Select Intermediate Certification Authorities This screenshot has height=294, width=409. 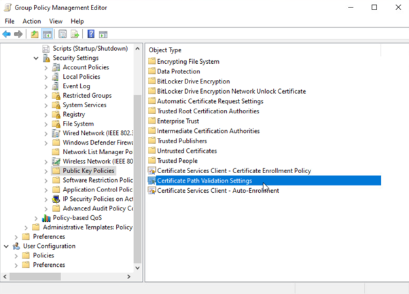click(x=209, y=131)
